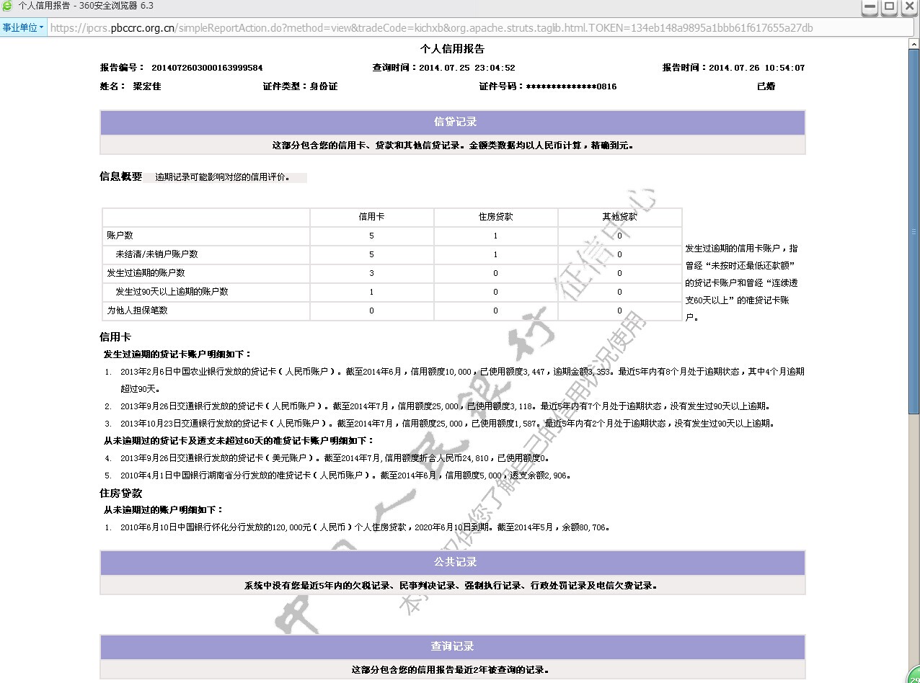This screenshot has width=920, height=683.
Task: Click the 信贷记录 section header
Action: point(452,122)
